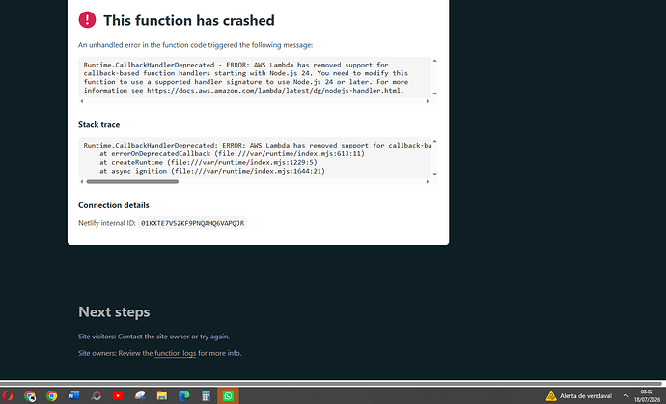The image size is (666, 404).
Task: Click the Alerta de vendaval weather alert
Action: tap(579, 396)
